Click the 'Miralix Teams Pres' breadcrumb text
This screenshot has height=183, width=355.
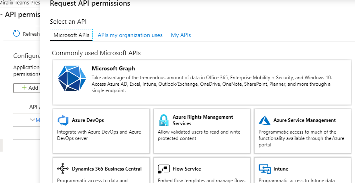(20, 3)
